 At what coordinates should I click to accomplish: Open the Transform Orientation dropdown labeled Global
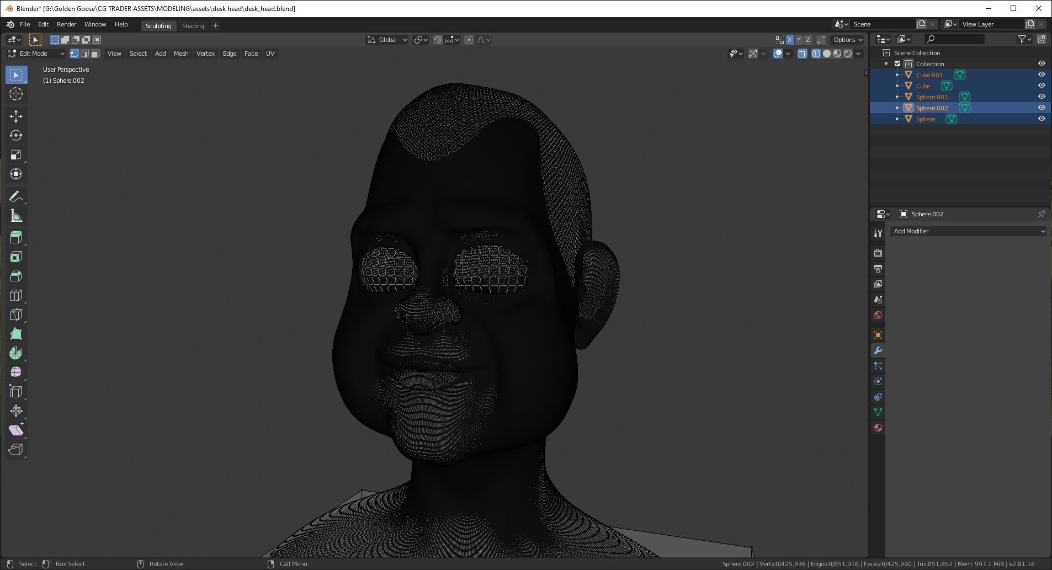click(386, 39)
